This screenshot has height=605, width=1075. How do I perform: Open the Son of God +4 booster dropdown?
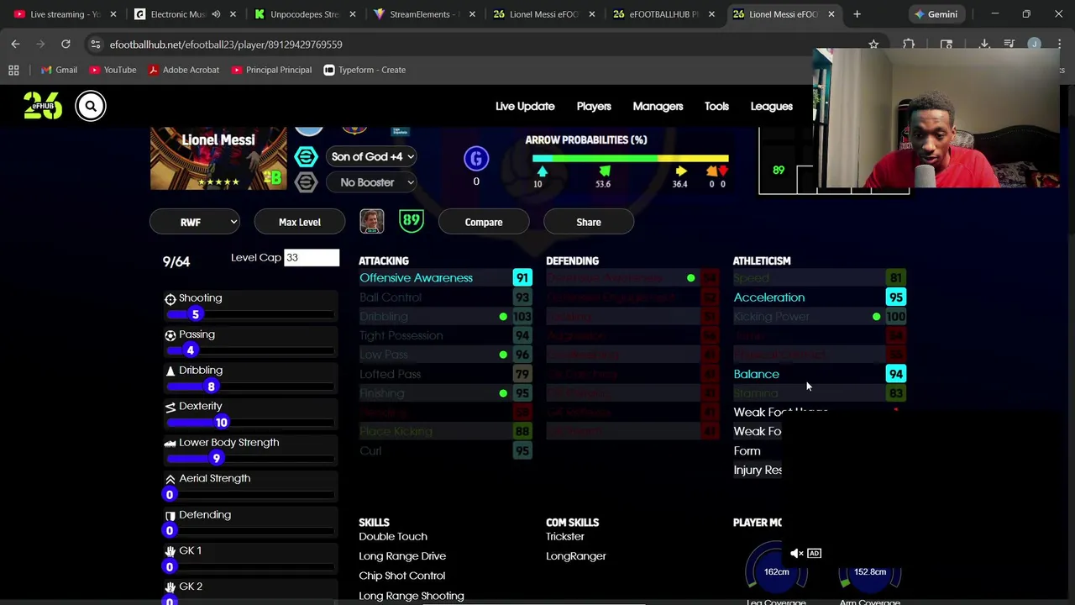tap(372, 156)
